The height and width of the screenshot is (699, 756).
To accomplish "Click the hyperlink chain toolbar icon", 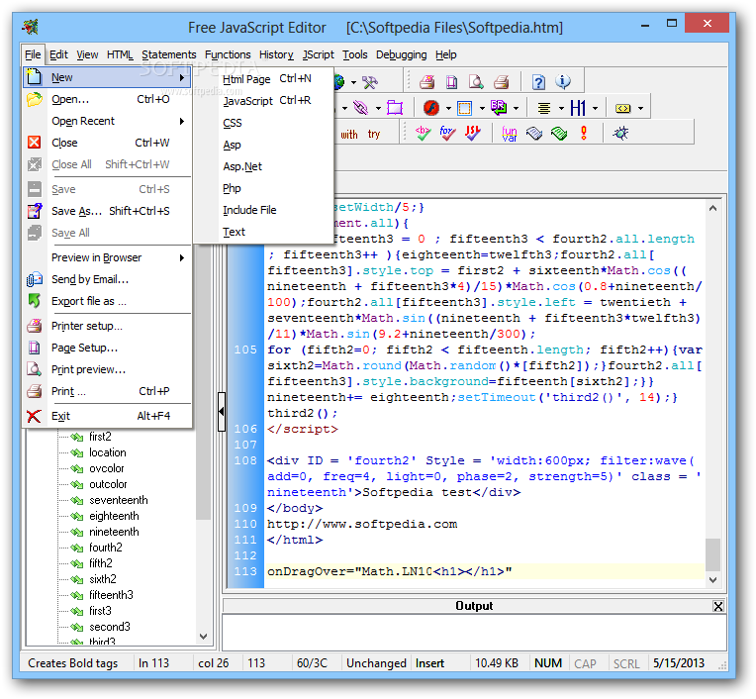I will (360, 108).
